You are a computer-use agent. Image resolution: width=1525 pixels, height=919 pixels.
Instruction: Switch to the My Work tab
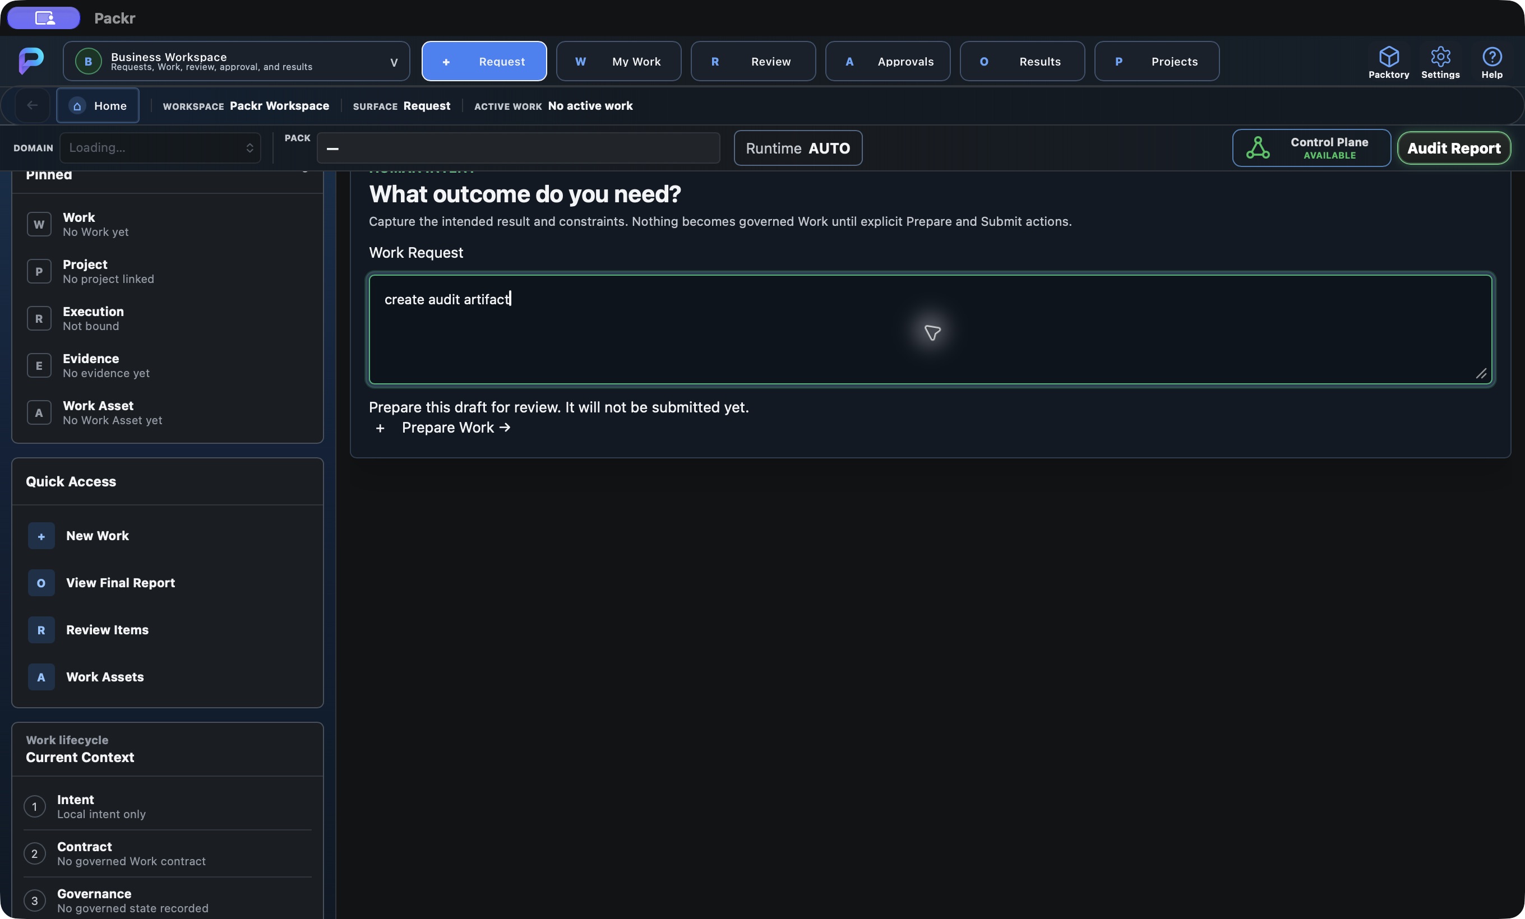click(x=618, y=61)
